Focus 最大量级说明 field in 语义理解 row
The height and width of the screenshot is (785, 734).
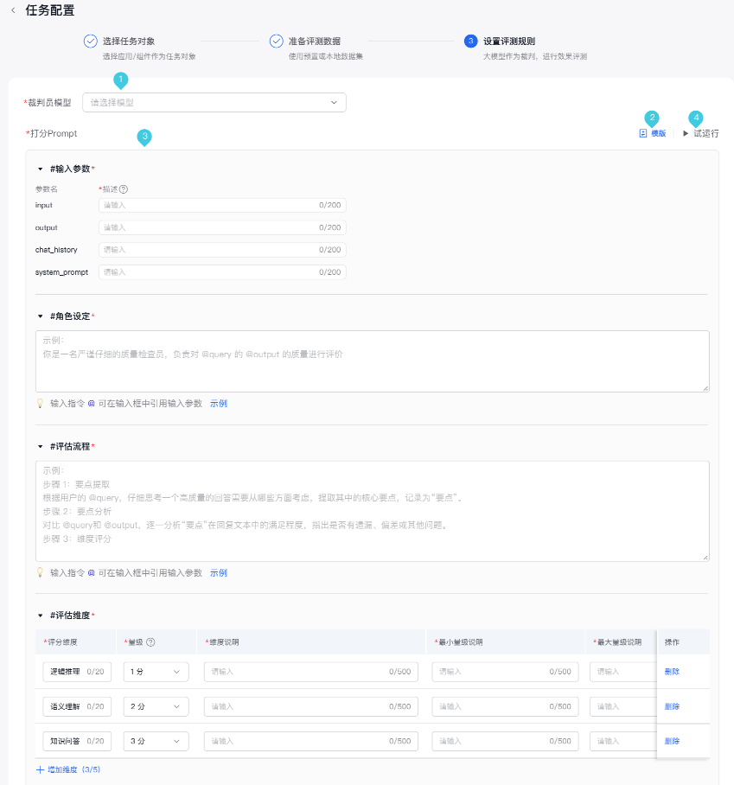click(623, 706)
